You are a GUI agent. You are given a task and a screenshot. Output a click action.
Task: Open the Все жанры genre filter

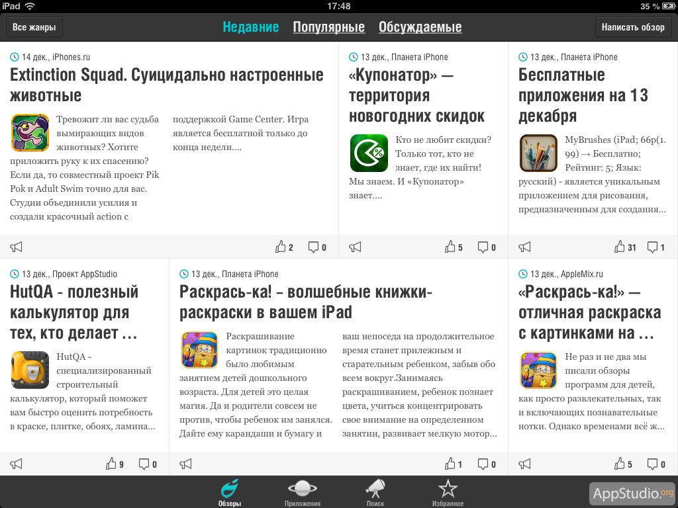(34, 28)
